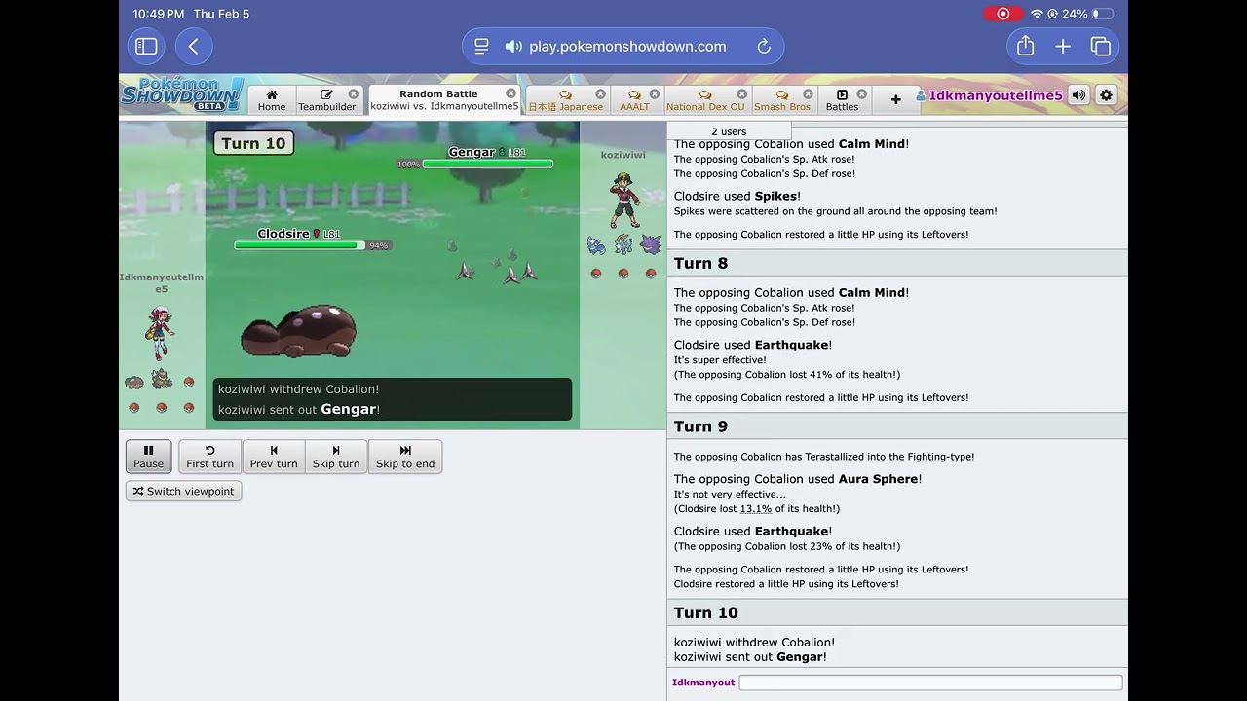Image resolution: width=1247 pixels, height=701 pixels.
Task: Close the Japanese chat room tab
Action: (600, 94)
